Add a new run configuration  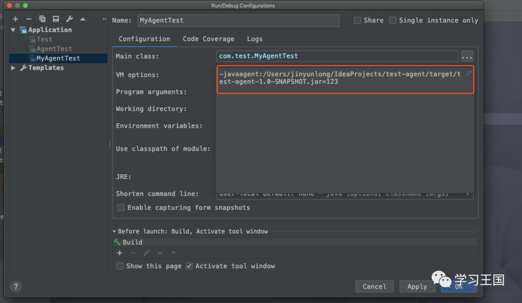tap(15, 19)
